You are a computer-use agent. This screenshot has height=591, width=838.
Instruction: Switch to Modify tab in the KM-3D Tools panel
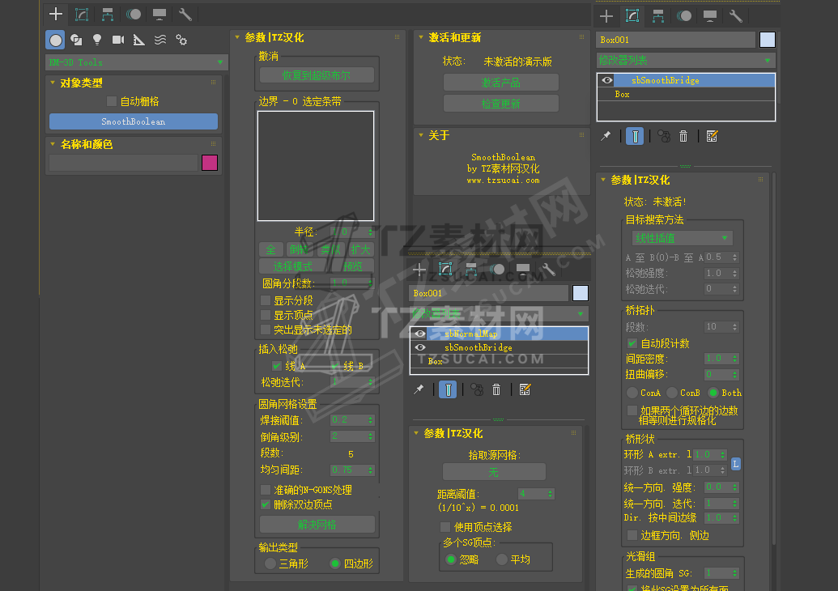[82, 14]
